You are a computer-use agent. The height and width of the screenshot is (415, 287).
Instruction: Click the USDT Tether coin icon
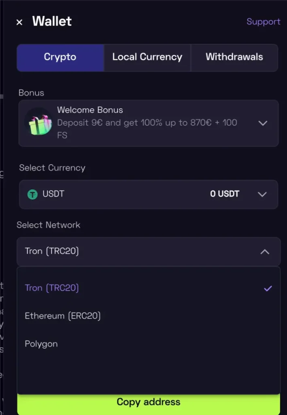(32, 194)
